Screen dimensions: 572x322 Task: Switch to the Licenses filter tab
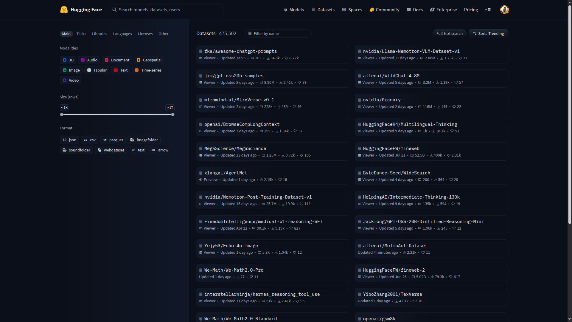145,34
